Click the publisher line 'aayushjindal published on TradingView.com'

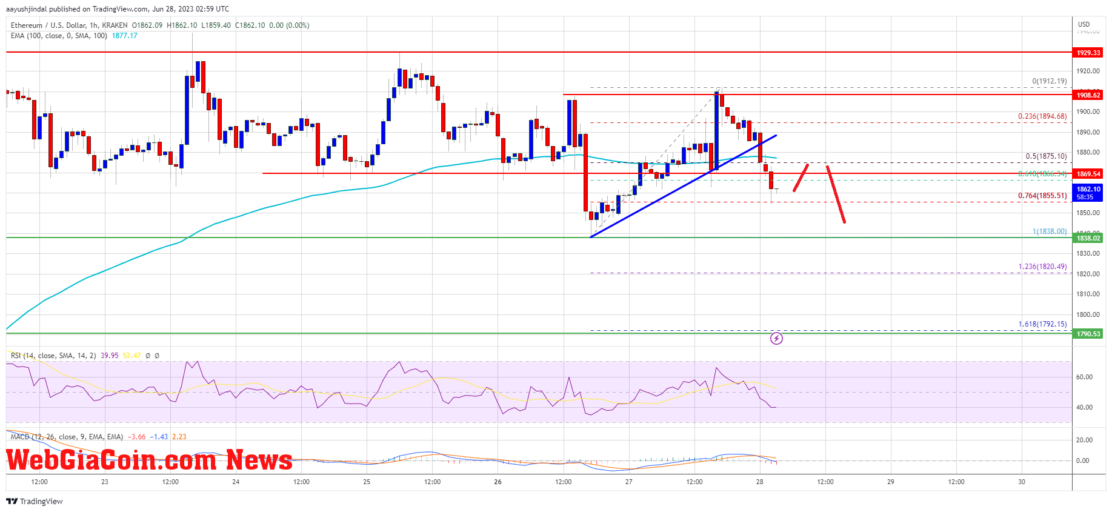coord(78,9)
